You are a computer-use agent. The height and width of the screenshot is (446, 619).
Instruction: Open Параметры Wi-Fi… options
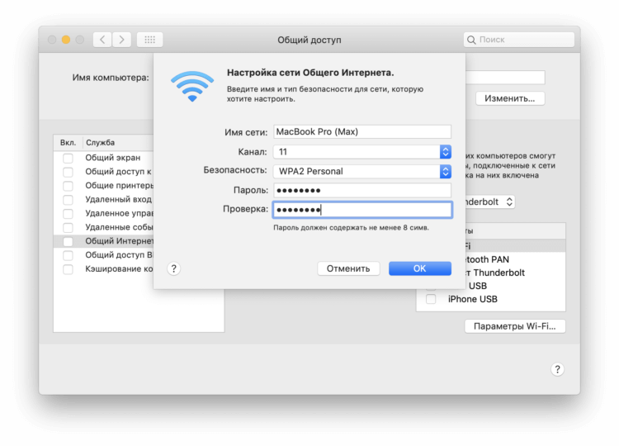(x=515, y=326)
